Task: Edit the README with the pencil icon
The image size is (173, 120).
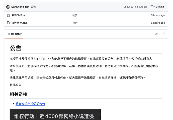Action: 156,34
